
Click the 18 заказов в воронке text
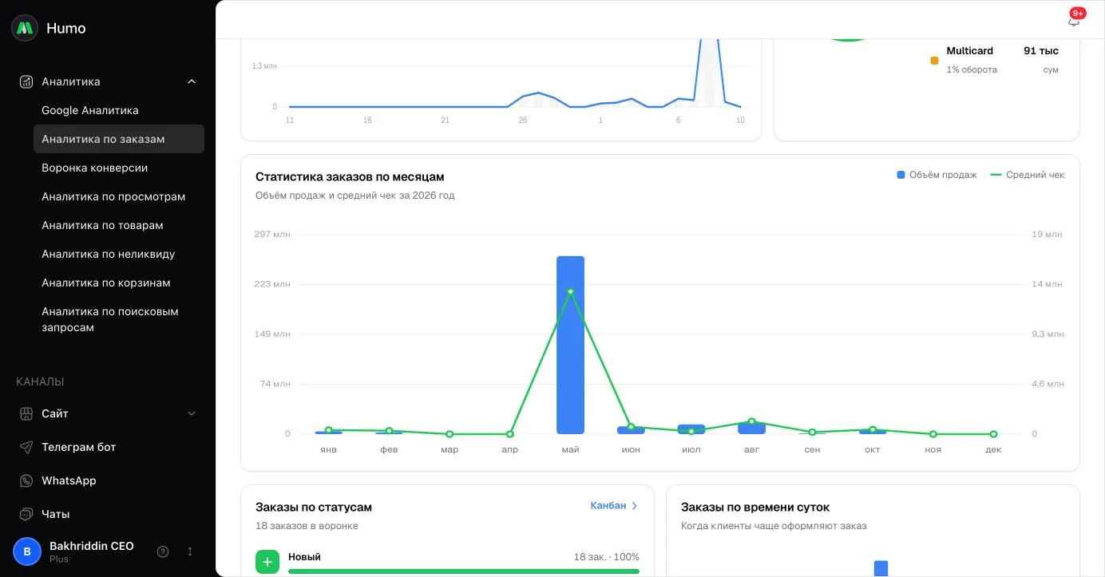[x=307, y=526]
